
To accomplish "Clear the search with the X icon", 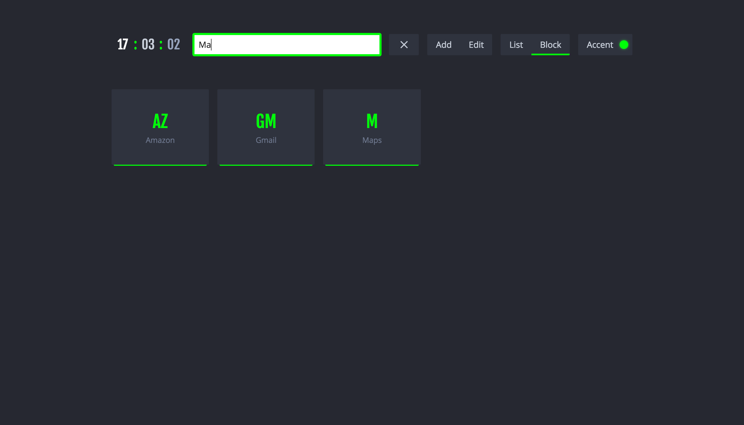I will (x=404, y=45).
